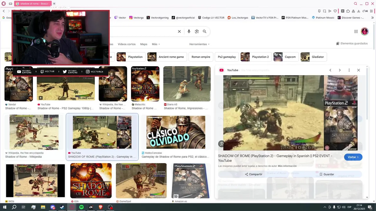Open the GameSpot 8-Shooter gameplay image
This screenshot has width=376, height=211.
(x=141, y=181)
